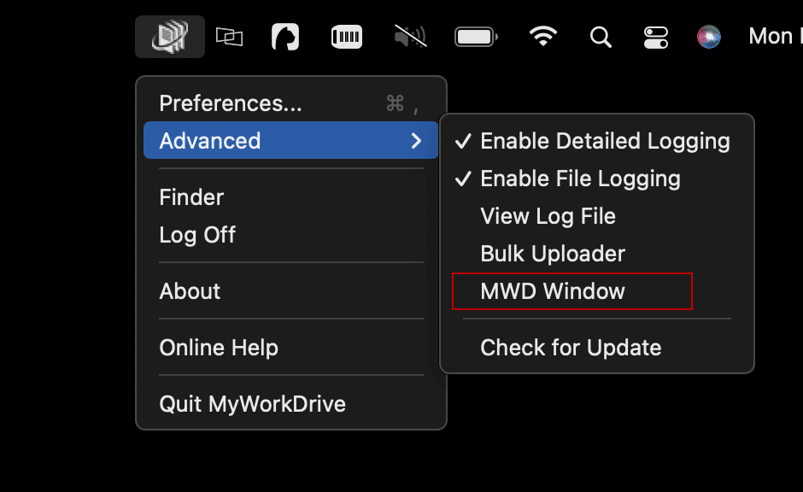
Task: Click the keyboard barcode menu bar icon
Action: tap(347, 37)
